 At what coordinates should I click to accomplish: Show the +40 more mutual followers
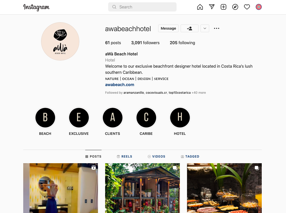click(199, 92)
